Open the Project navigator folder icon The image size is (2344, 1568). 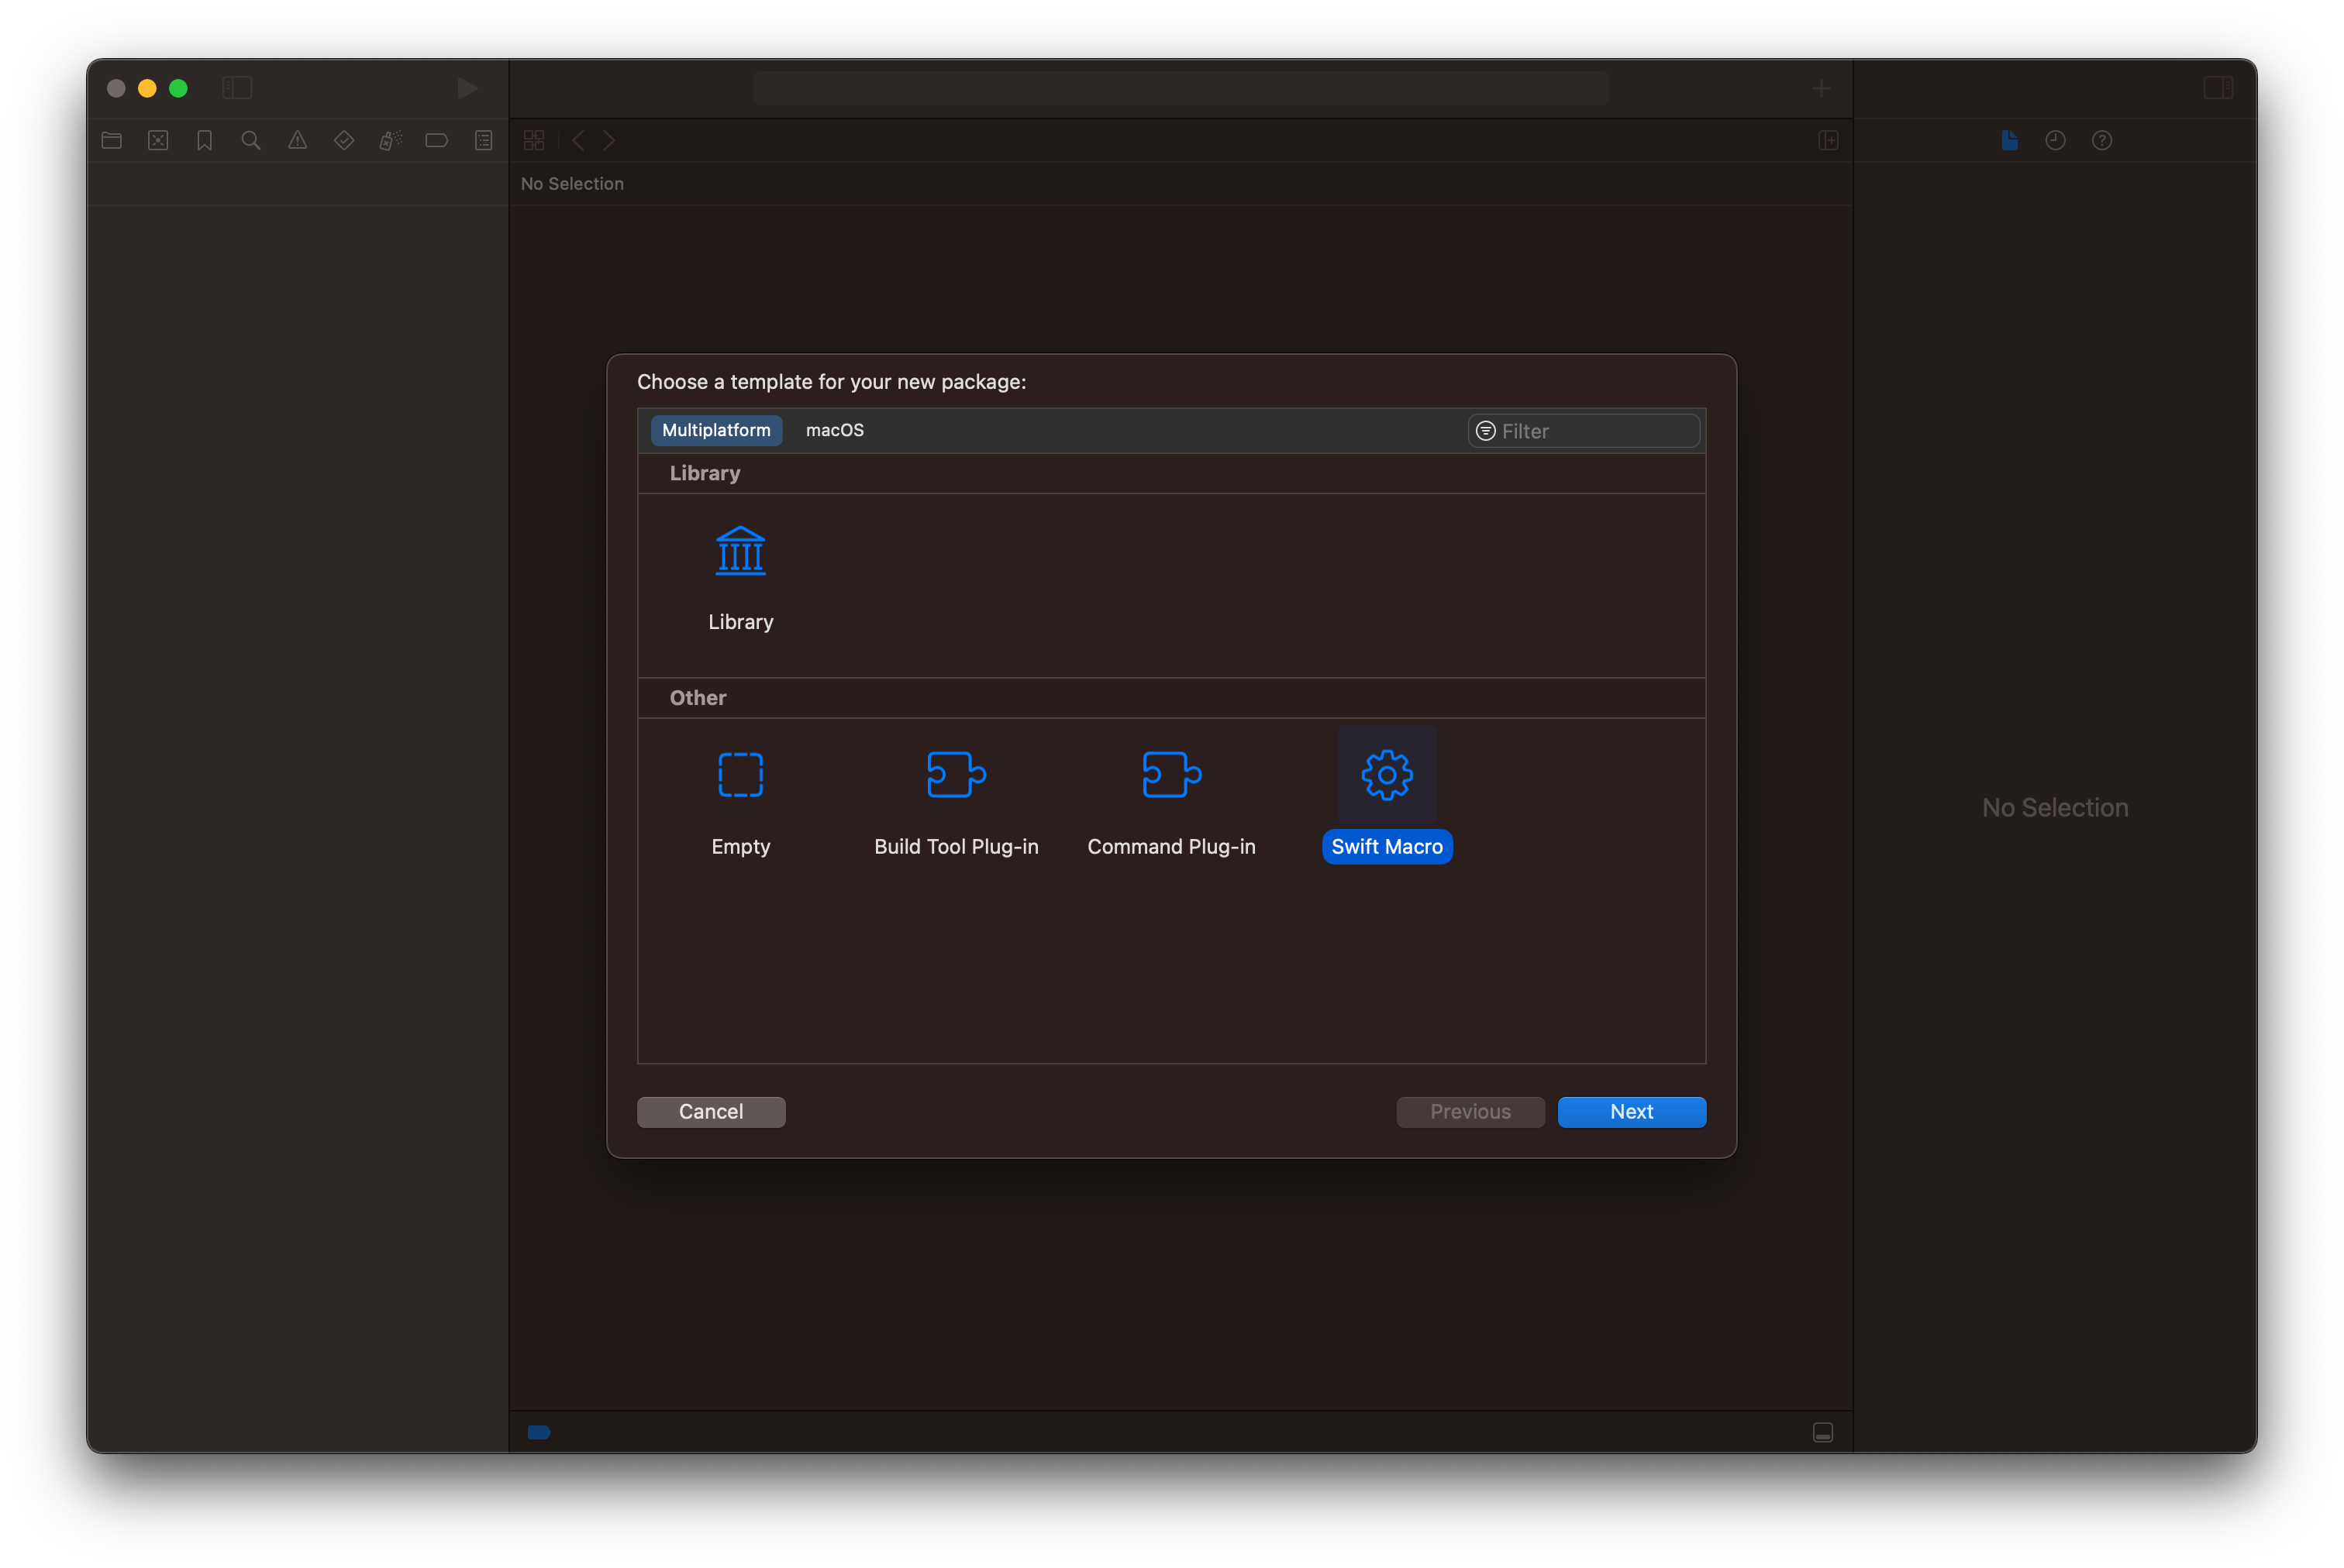click(x=111, y=140)
